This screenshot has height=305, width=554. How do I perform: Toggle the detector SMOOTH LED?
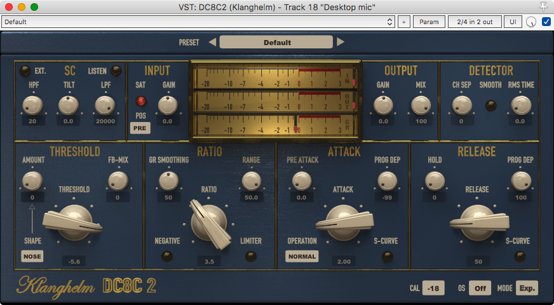pos(490,105)
